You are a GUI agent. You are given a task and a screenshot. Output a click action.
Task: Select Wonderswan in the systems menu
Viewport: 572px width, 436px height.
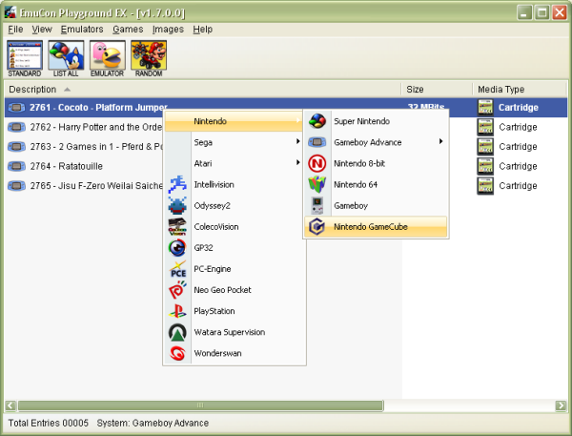tap(235, 353)
